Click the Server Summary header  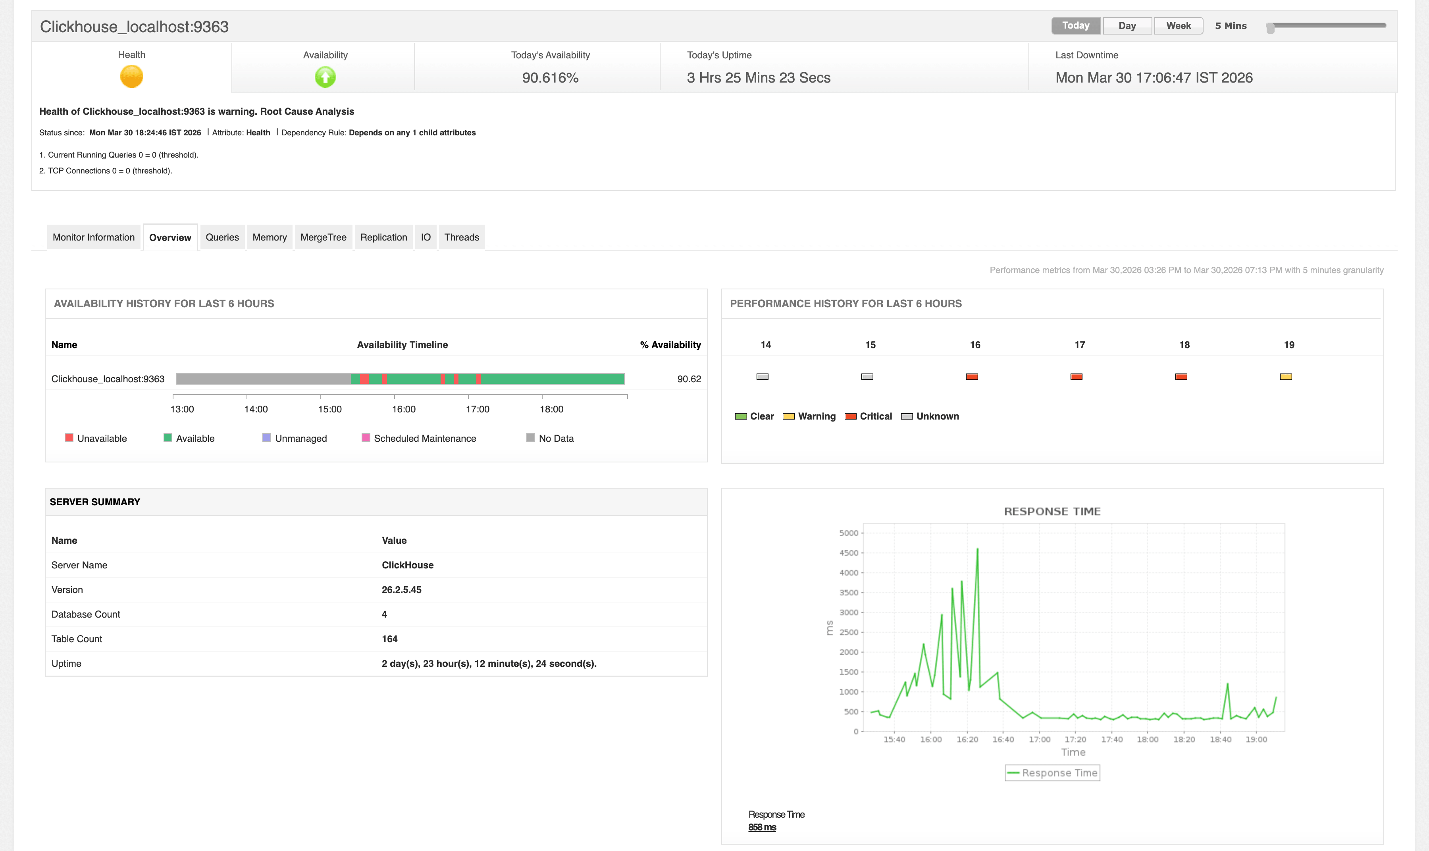pos(94,502)
